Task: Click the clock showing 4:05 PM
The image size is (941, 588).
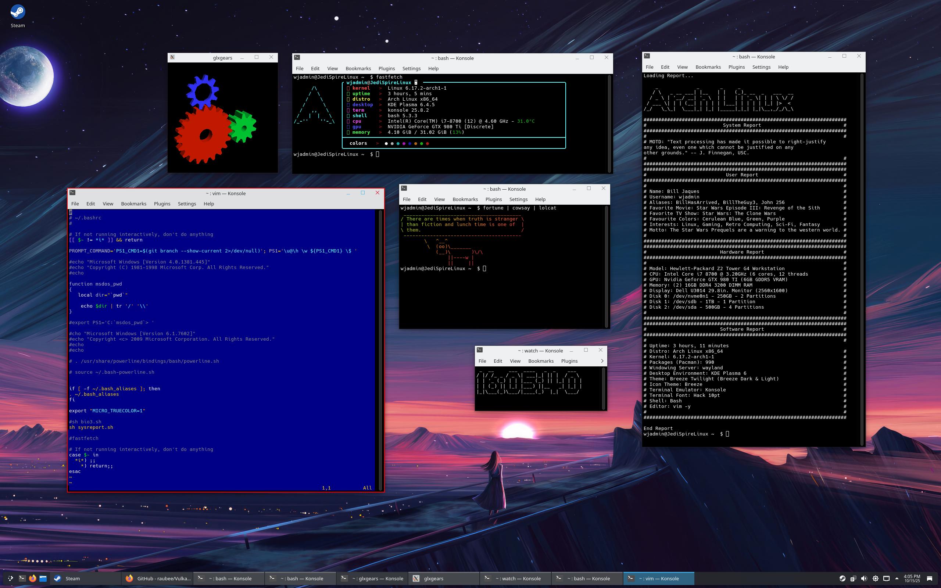Action: click(912, 578)
